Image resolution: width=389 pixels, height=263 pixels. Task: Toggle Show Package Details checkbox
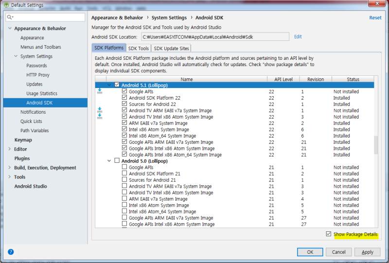(329, 234)
